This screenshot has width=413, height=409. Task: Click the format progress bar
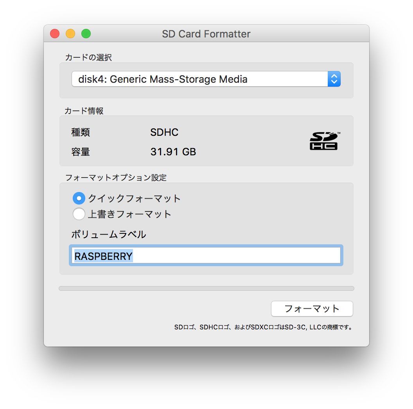tap(206, 288)
